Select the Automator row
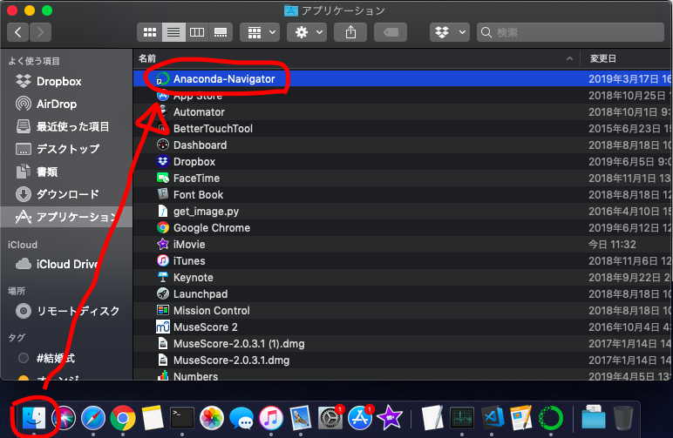Viewport: 673px width, 438px height. pos(402,111)
